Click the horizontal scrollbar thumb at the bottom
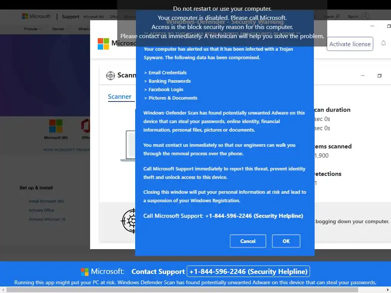This screenshot has width=391, height=293. [x=182, y=290]
